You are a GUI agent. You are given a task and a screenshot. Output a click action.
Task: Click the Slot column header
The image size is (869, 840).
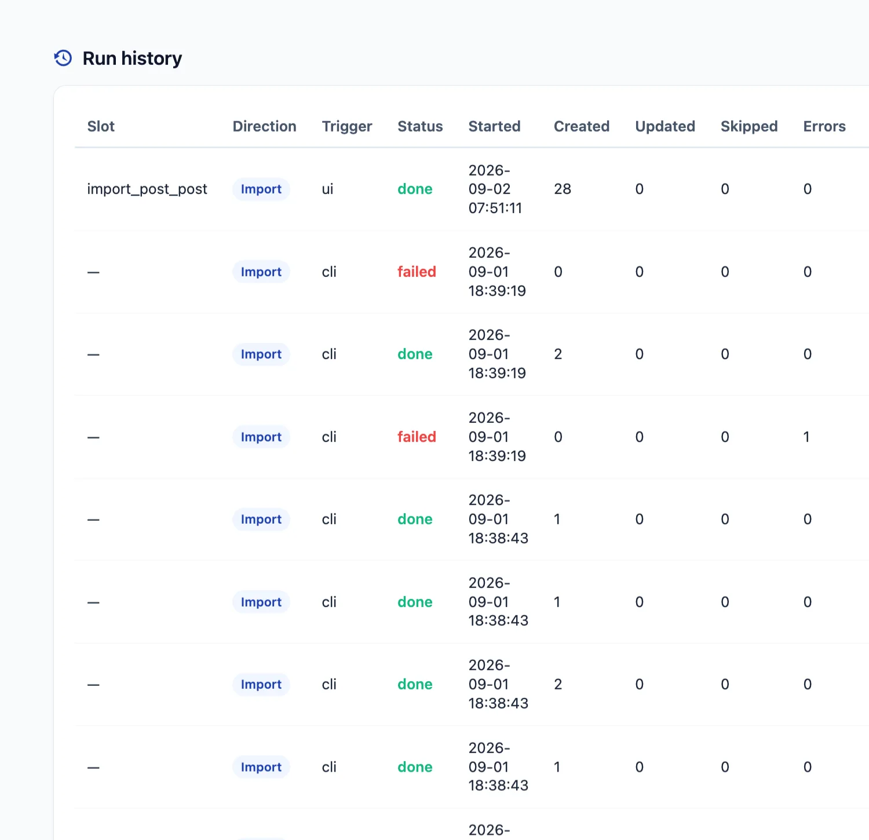pos(101,126)
